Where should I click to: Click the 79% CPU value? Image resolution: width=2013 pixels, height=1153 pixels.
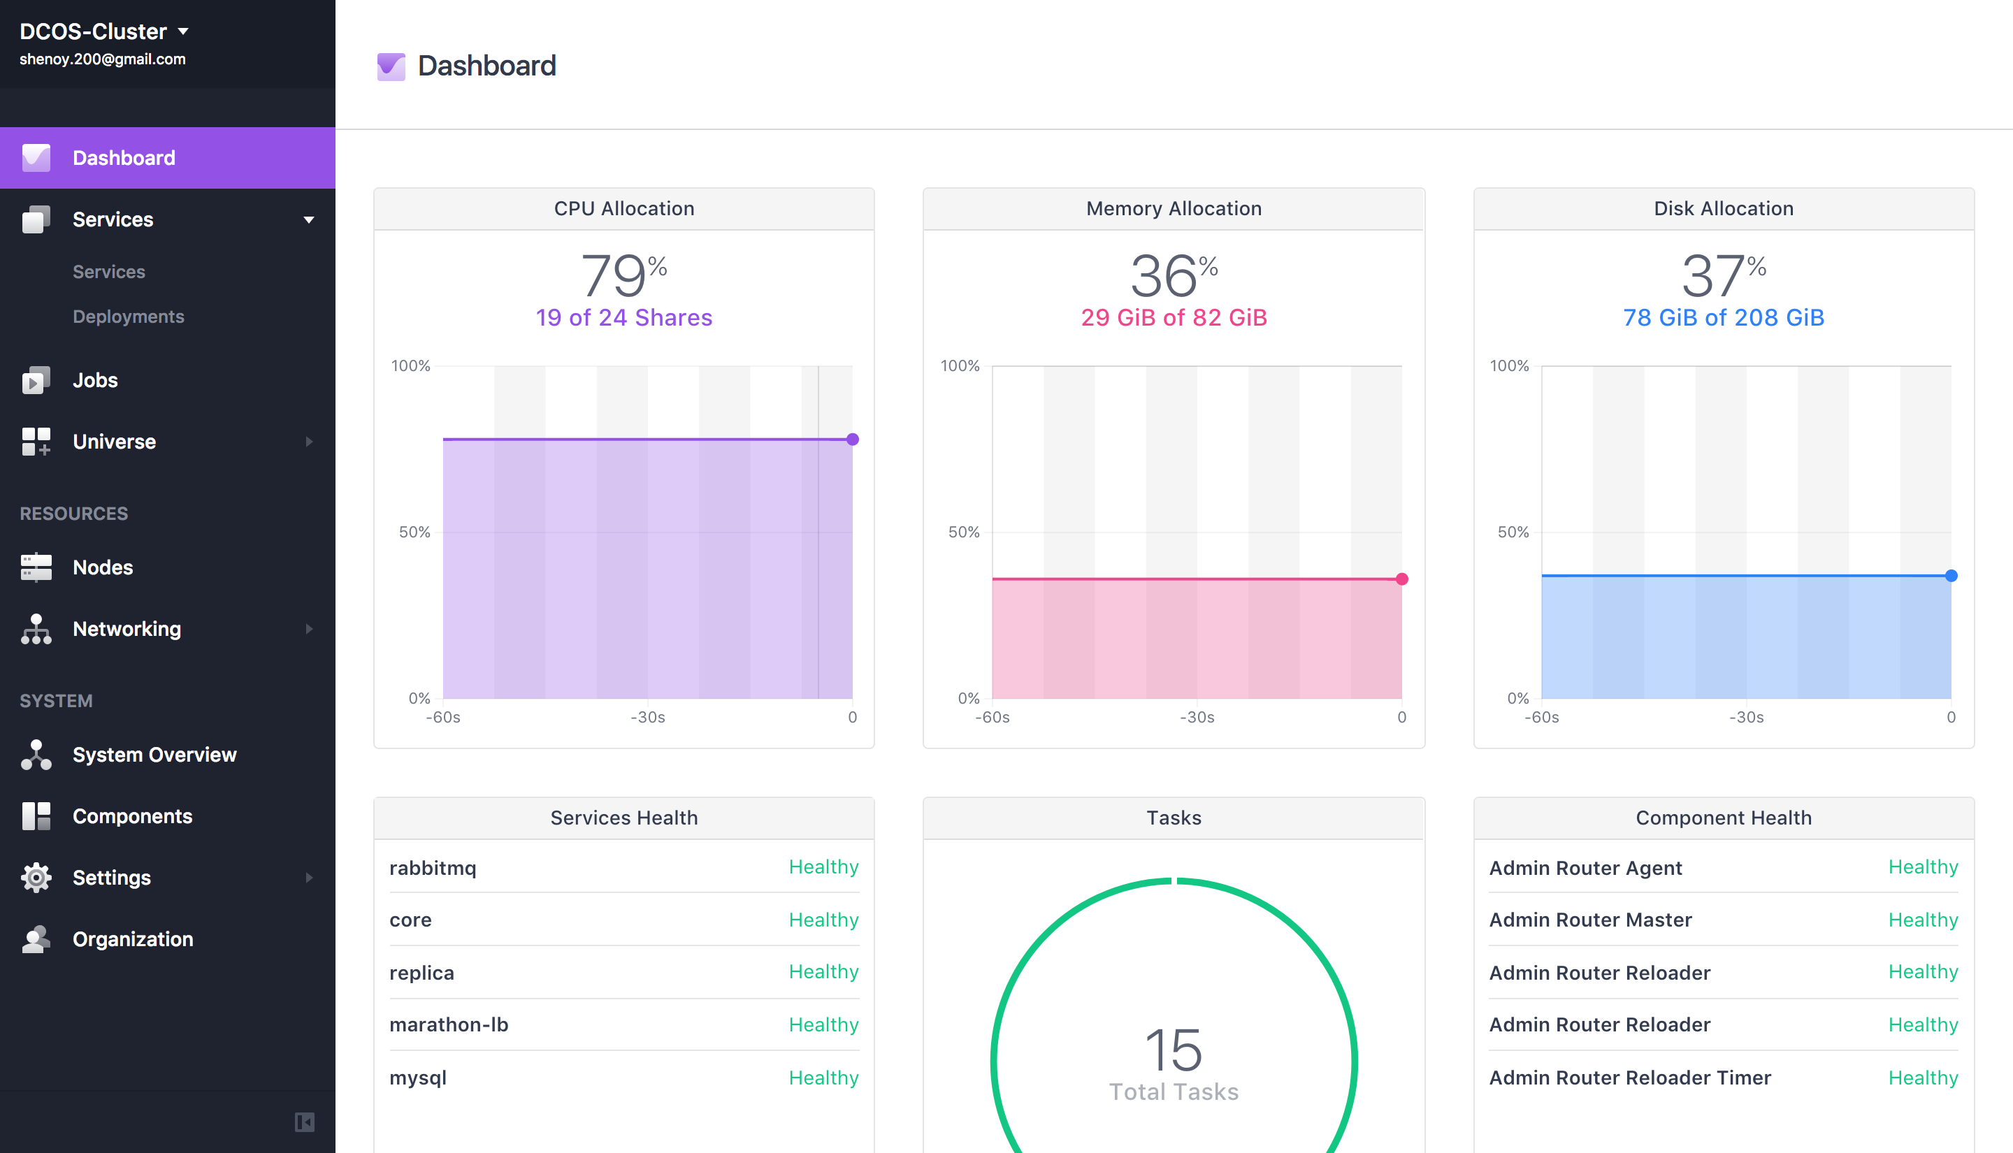[x=624, y=275]
